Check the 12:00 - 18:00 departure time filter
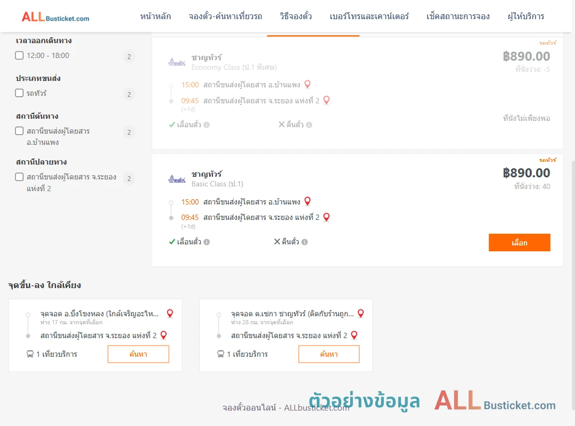This screenshot has height=426, width=575. [20, 55]
